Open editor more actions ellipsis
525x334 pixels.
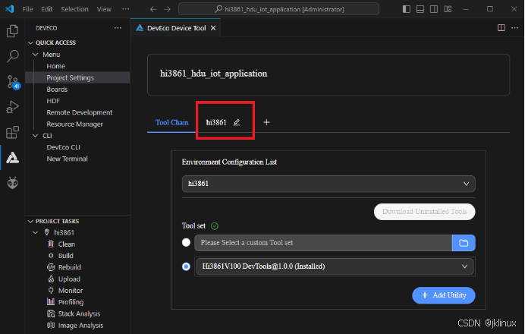click(x=515, y=28)
